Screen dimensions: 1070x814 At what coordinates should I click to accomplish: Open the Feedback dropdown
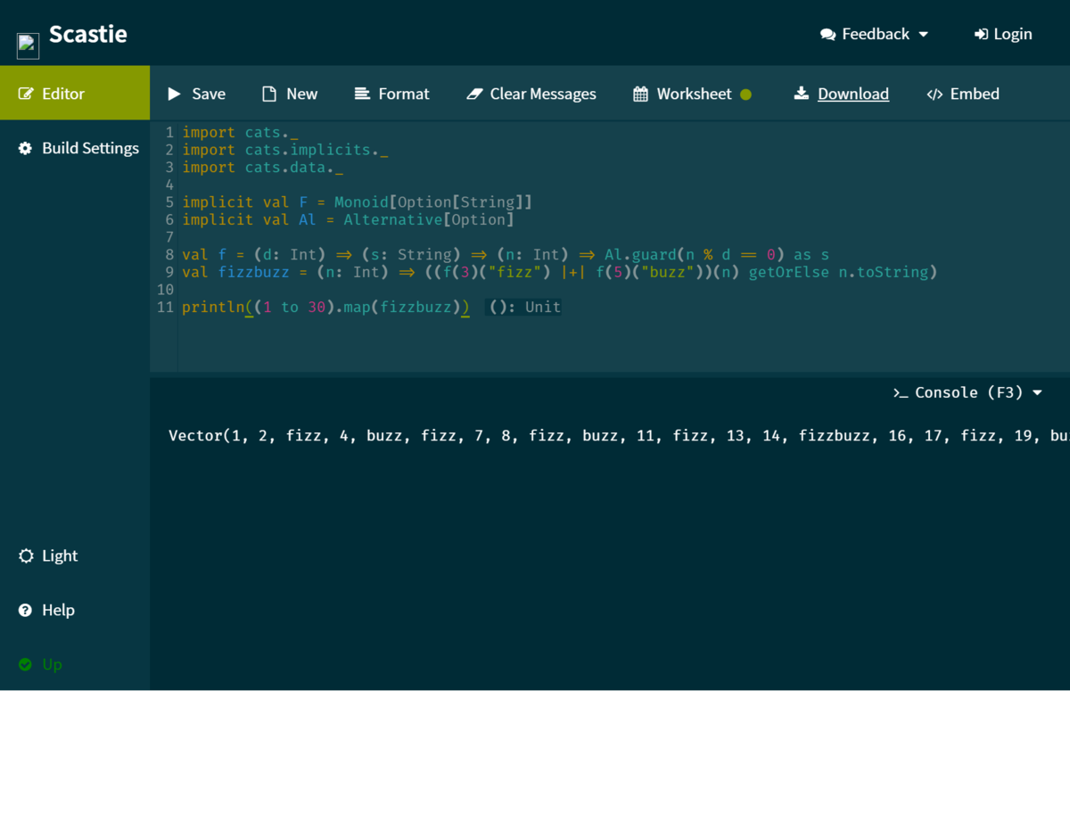(874, 33)
